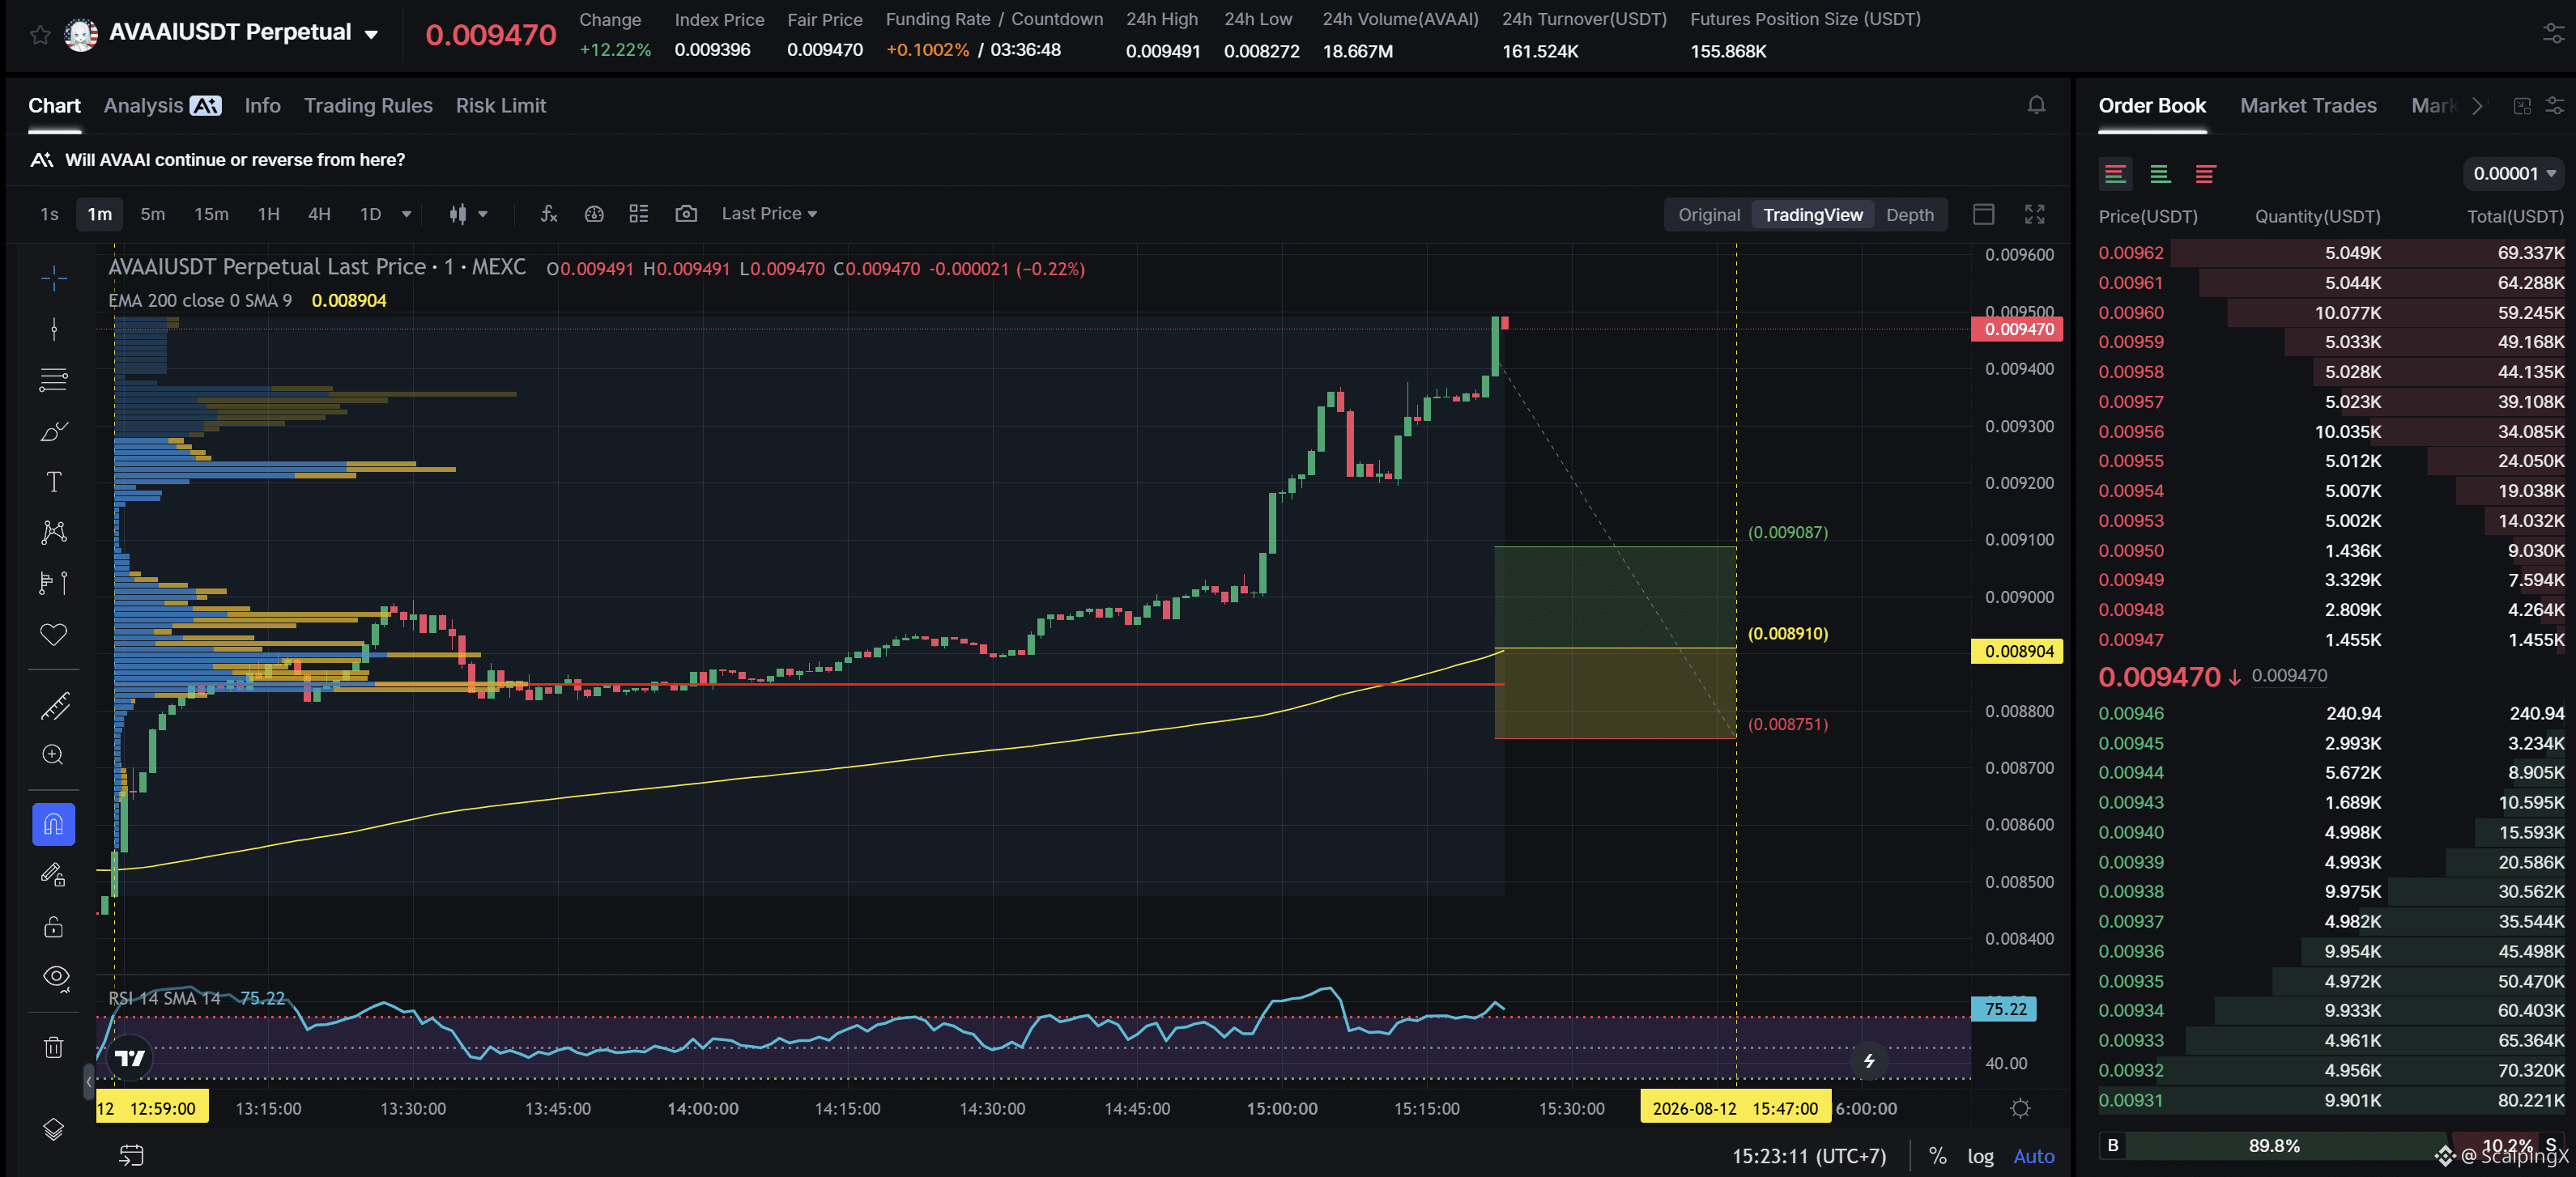
Task: Toggle lock all drawings
Action: [x=54, y=927]
